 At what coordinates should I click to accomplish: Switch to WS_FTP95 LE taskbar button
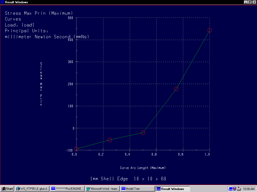(x=32, y=189)
